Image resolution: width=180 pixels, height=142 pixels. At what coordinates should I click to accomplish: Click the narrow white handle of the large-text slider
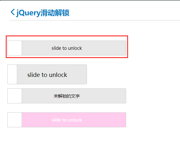[12, 74]
